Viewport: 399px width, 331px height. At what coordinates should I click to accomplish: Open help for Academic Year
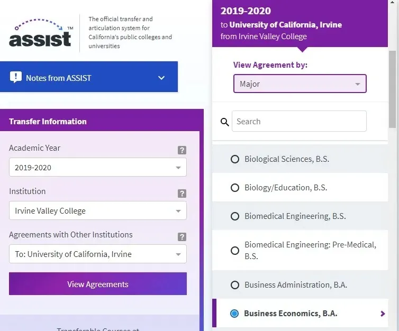pyautogui.click(x=182, y=150)
